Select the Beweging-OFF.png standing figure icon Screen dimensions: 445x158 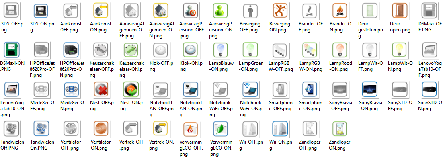(250, 10)
